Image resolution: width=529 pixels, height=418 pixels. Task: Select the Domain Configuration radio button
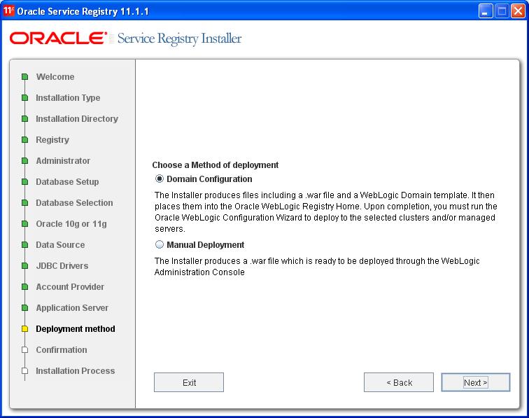[x=160, y=179]
